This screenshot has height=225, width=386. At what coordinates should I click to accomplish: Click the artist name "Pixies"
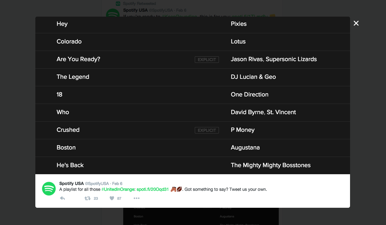tap(239, 24)
